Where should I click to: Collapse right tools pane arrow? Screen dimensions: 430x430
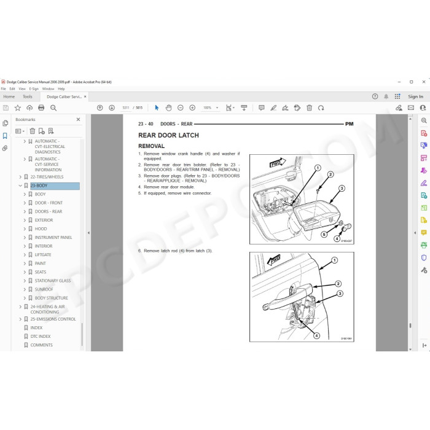(x=415, y=233)
